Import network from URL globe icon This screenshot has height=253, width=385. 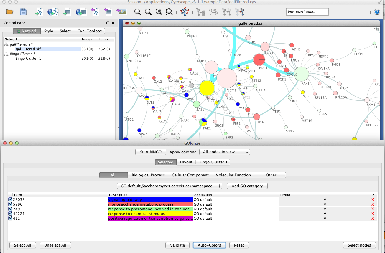(53, 12)
